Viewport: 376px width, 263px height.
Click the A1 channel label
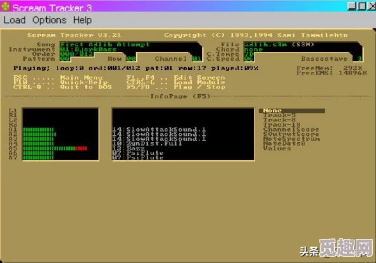(x=13, y=130)
